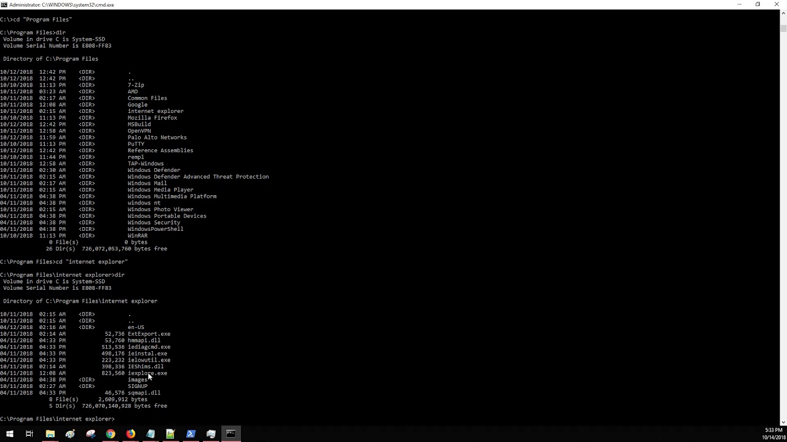Viewport: 787px width, 442px height.
Task: Click the '7-Zip' directory entry
Action: tap(136, 85)
